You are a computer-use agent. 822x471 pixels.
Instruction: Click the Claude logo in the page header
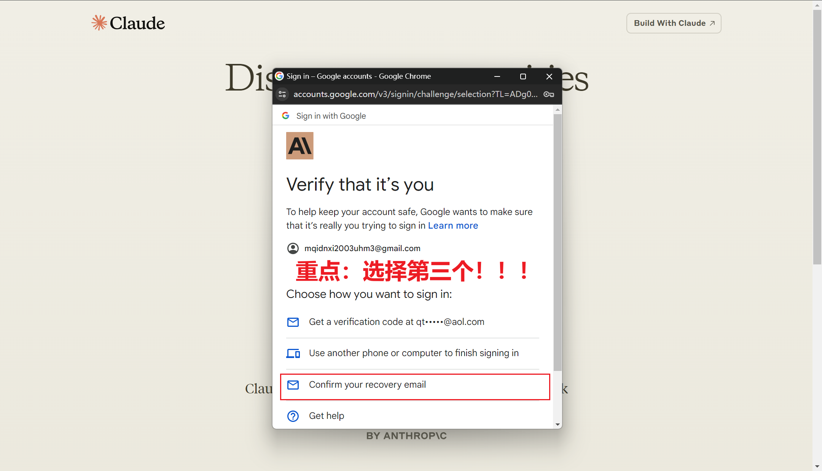(128, 23)
